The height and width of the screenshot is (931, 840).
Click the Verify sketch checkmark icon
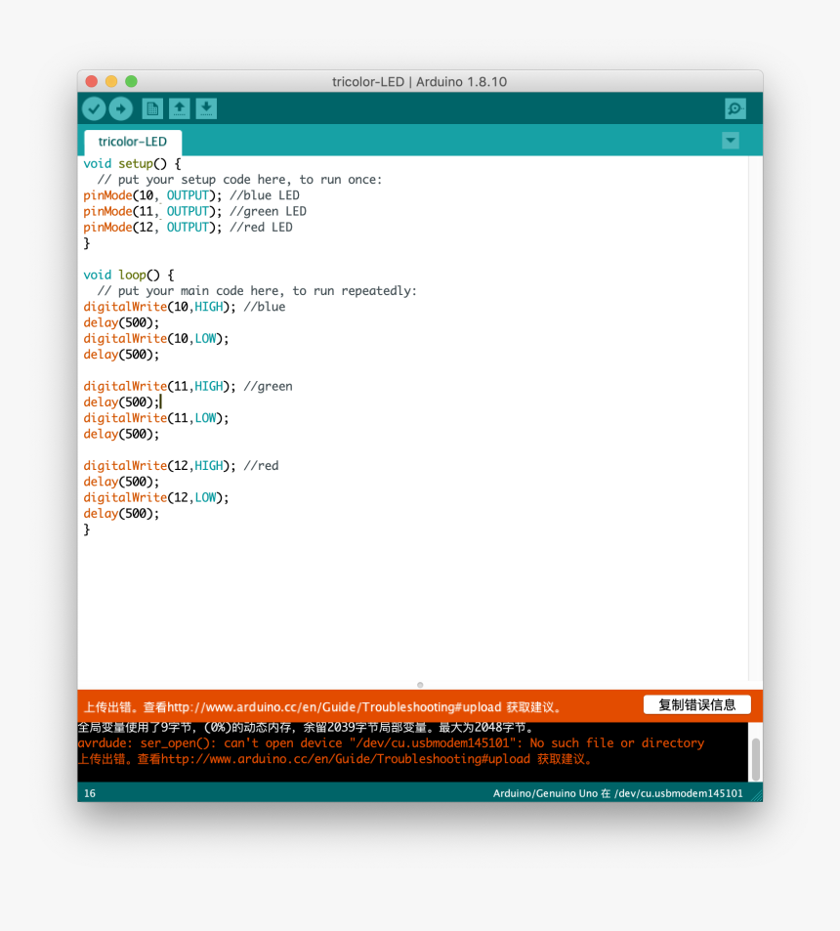click(x=94, y=109)
